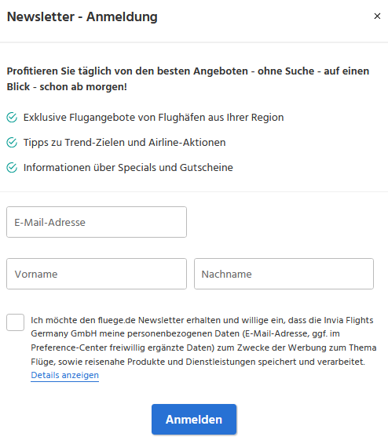This screenshot has height=444, width=388.
Task: Click the Newsletter - Anmeldung heading
Action: [82, 16]
